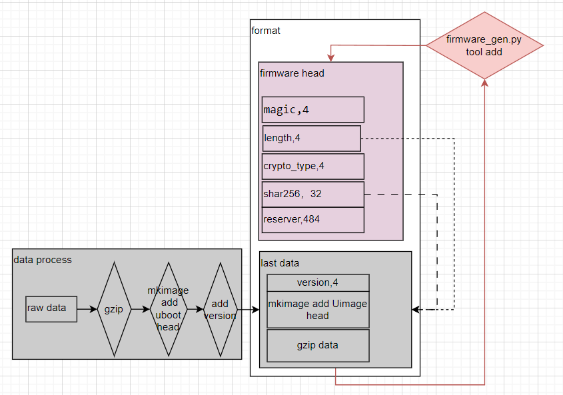The width and height of the screenshot is (563, 395).
Task: Click the raw data rectangle
Action: coord(51,308)
